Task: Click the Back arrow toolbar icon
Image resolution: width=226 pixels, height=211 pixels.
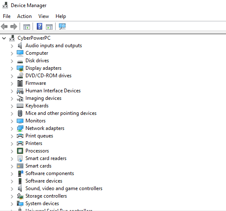Action: 4,26
